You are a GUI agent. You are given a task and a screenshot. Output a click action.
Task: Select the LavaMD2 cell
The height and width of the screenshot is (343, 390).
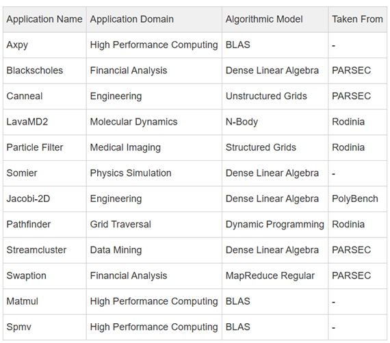click(27, 122)
